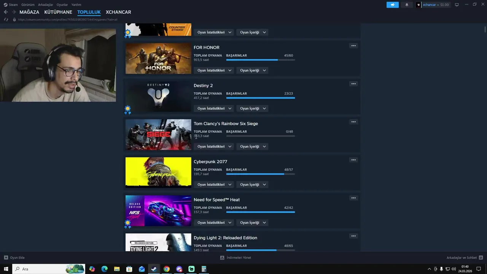The height and width of the screenshot is (274, 487).
Task: Open Microsoft Edge from taskbar
Action: point(104,269)
